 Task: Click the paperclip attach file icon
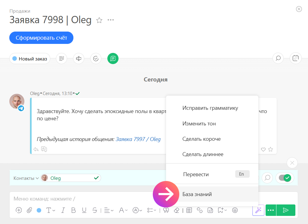(x=29, y=210)
